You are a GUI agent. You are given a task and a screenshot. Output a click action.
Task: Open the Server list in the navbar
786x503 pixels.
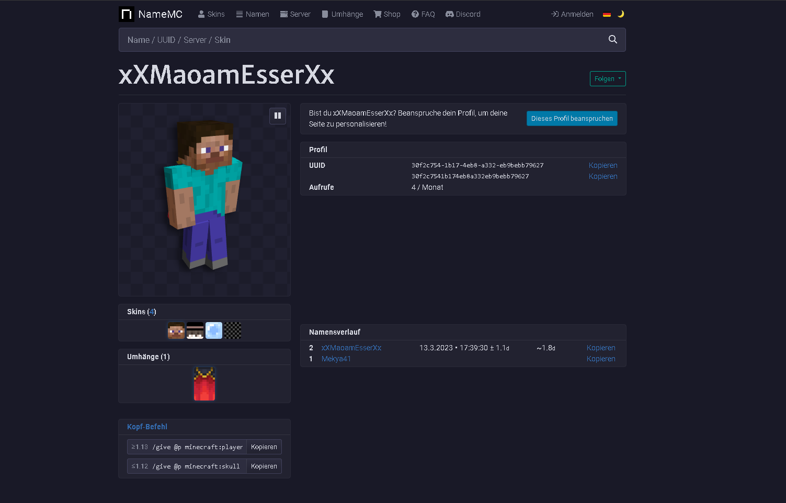pyautogui.click(x=295, y=14)
